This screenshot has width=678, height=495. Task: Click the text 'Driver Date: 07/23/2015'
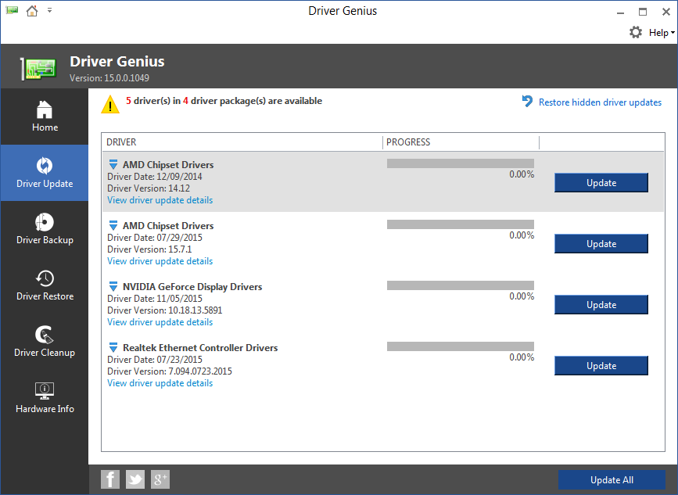coord(154,359)
